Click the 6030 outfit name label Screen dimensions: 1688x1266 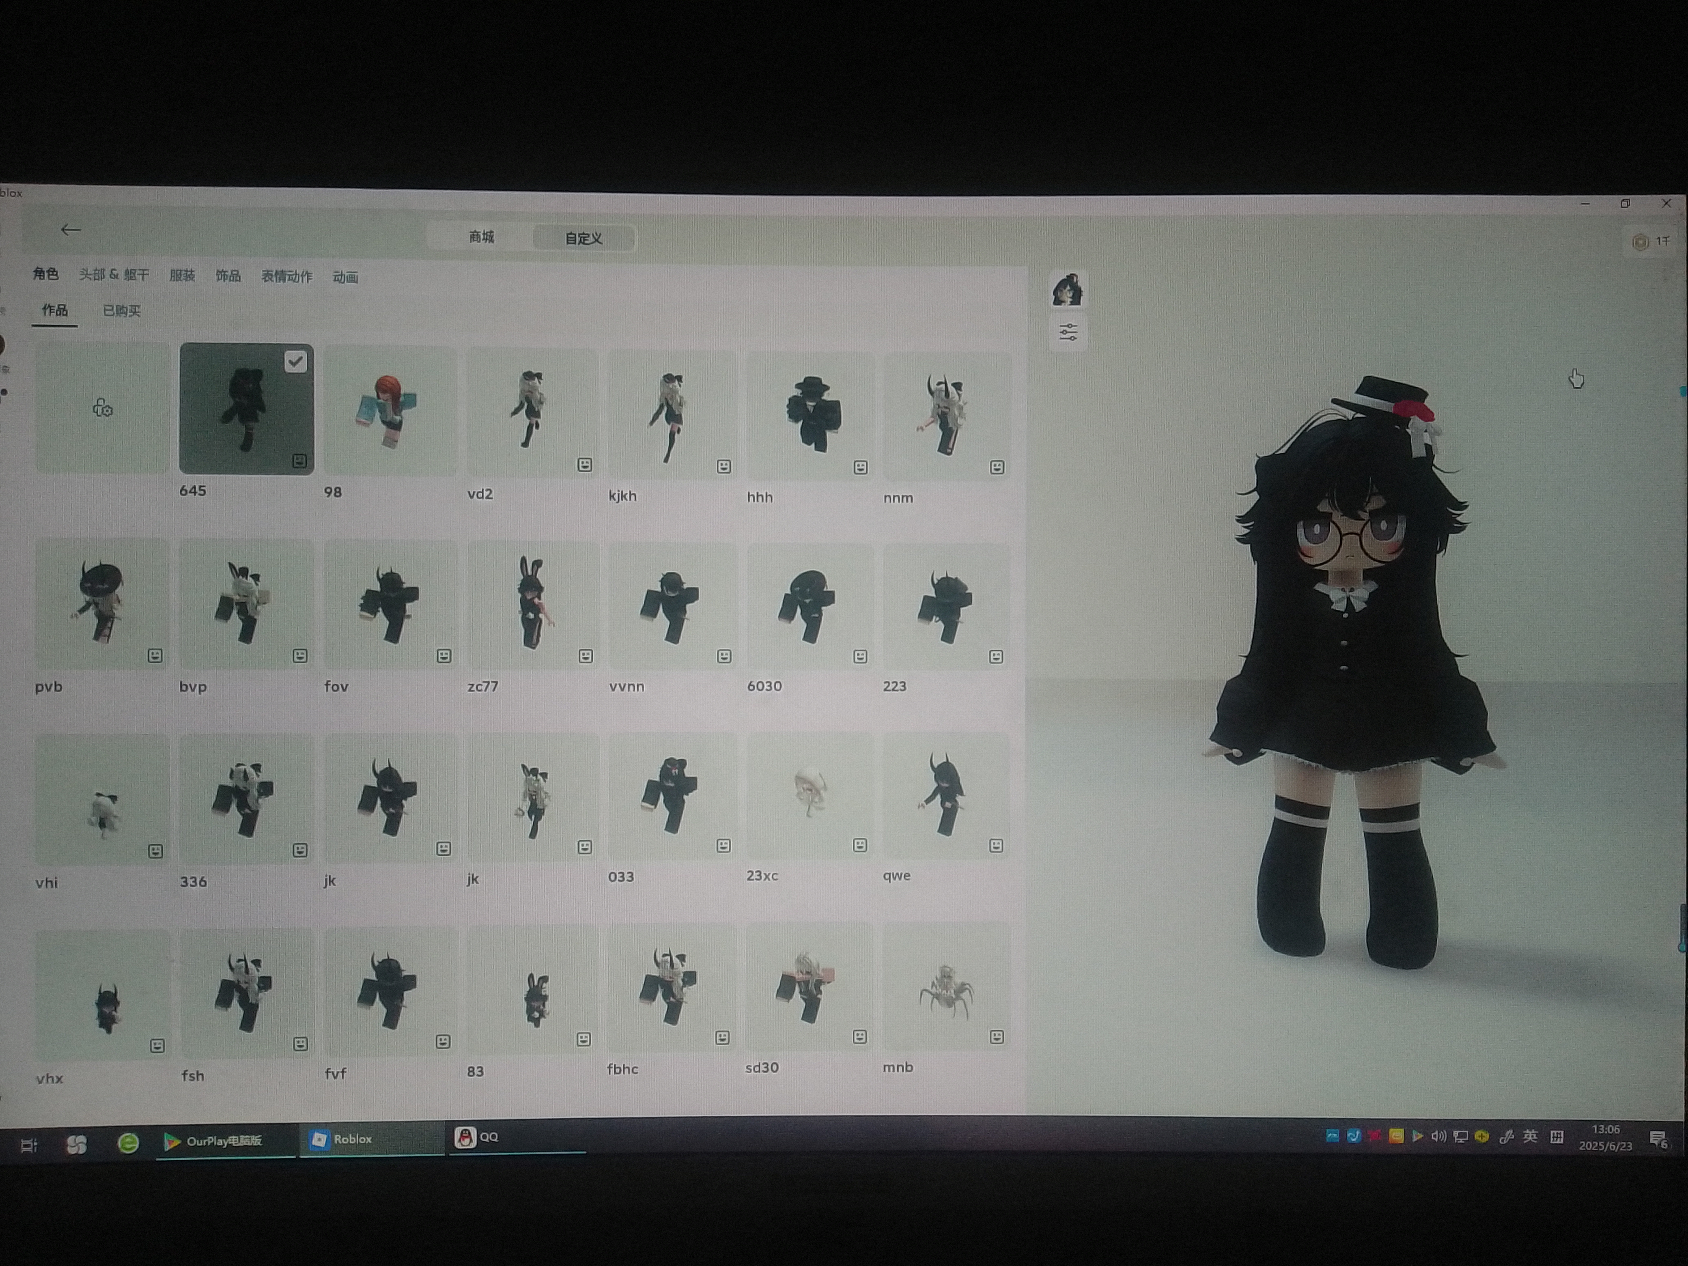[x=764, y=686]
